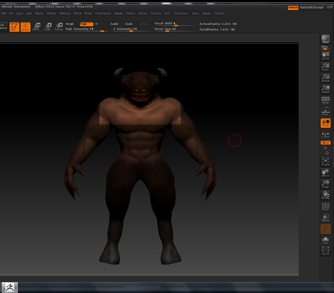Image resolution: width=334 pixels, height=293 pixels.
Task: Select the Scale transform tool in top shelf
Action: coord(47,27)
